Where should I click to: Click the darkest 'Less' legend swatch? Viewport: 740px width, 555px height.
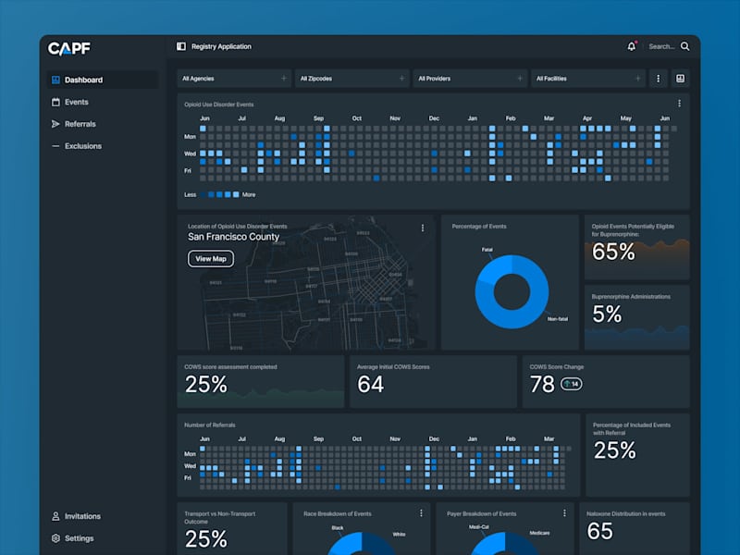click(203, 194)
